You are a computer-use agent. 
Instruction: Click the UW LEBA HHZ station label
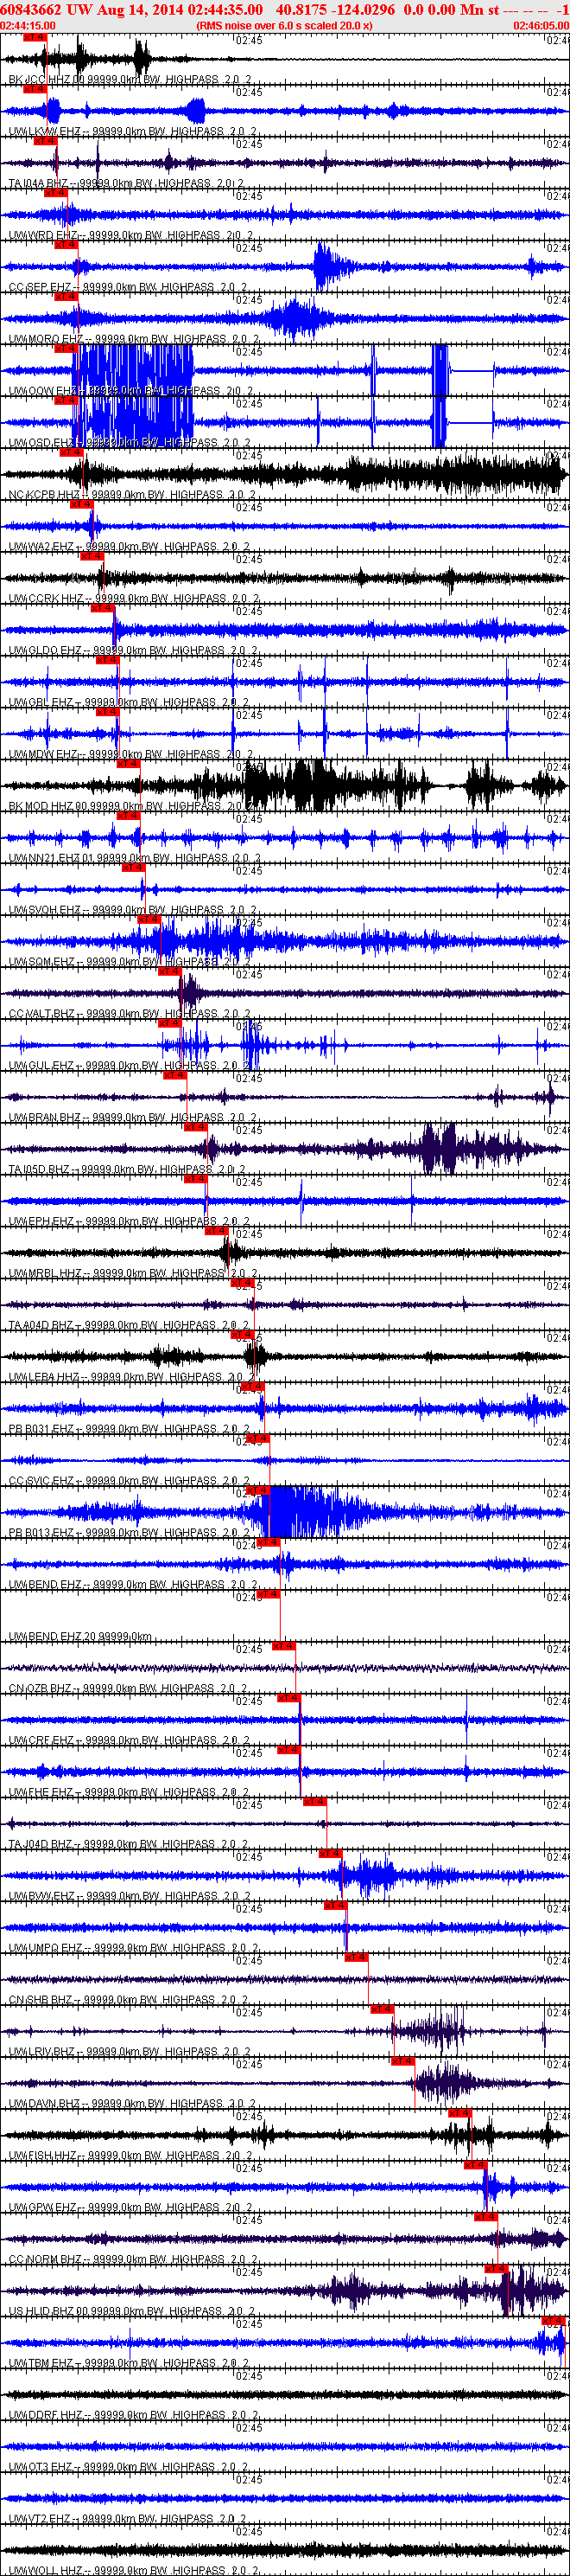[x=132, y=1379]
